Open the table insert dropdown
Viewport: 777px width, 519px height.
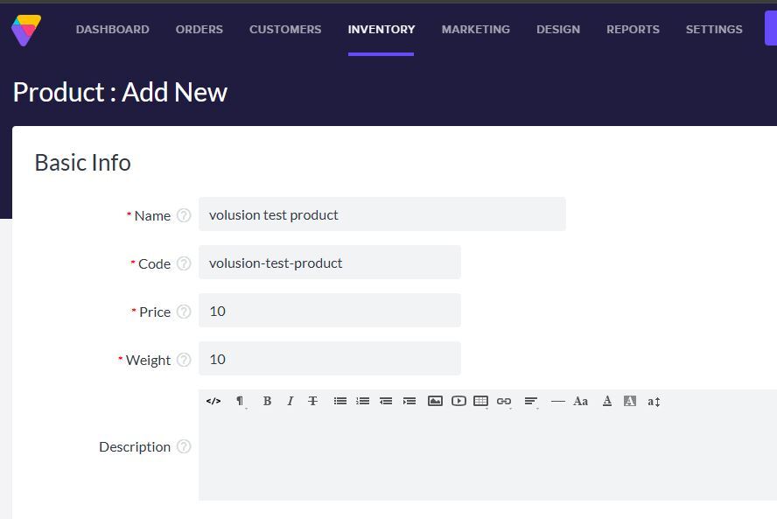pyautogui.click(x=480, y=401)
